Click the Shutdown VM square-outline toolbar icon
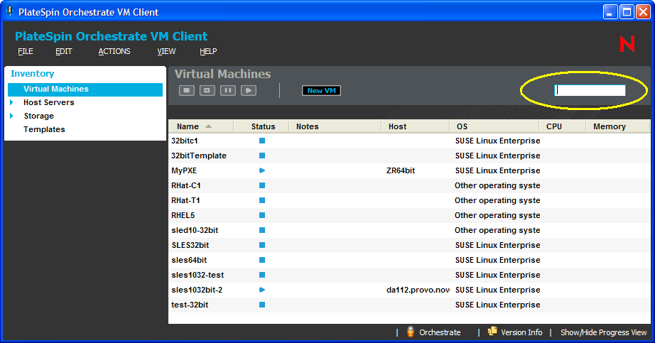Image resolution: width=655 pixels, height=343 pixels. coord(207,90)
